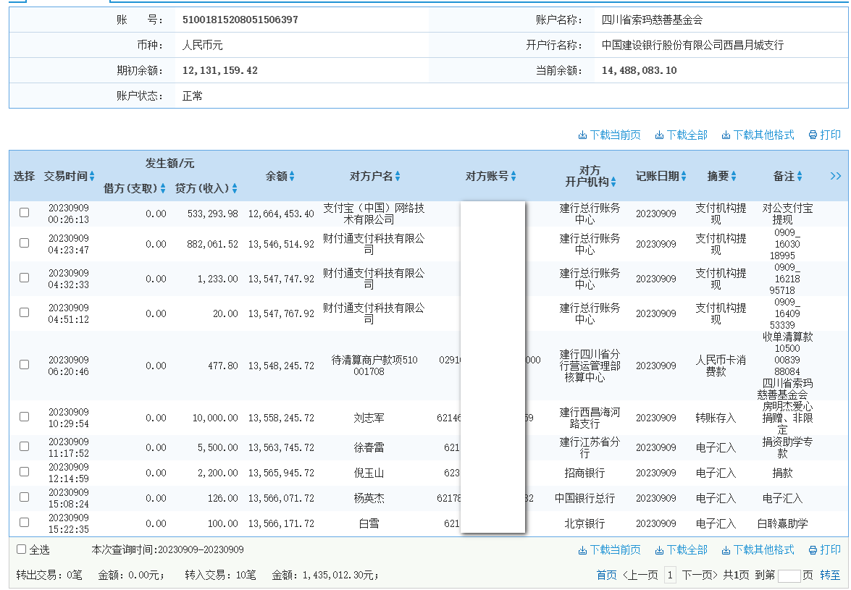Click opening balance 12,131,159.42
Screen dimensions: 851x590
(219, 70)
